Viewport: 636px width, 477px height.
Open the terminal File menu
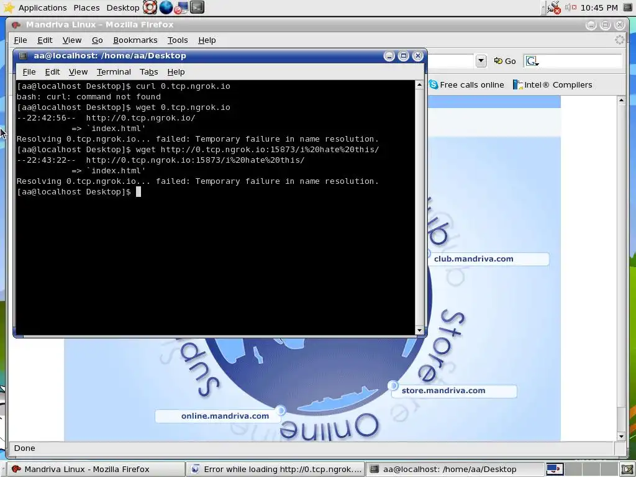pyautogui.click(x=29, y=72)
